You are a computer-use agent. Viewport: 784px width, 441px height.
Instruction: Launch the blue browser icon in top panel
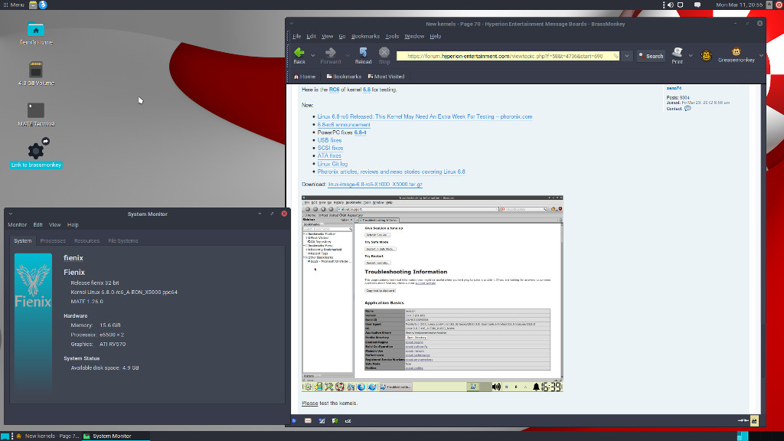point(43,5)
